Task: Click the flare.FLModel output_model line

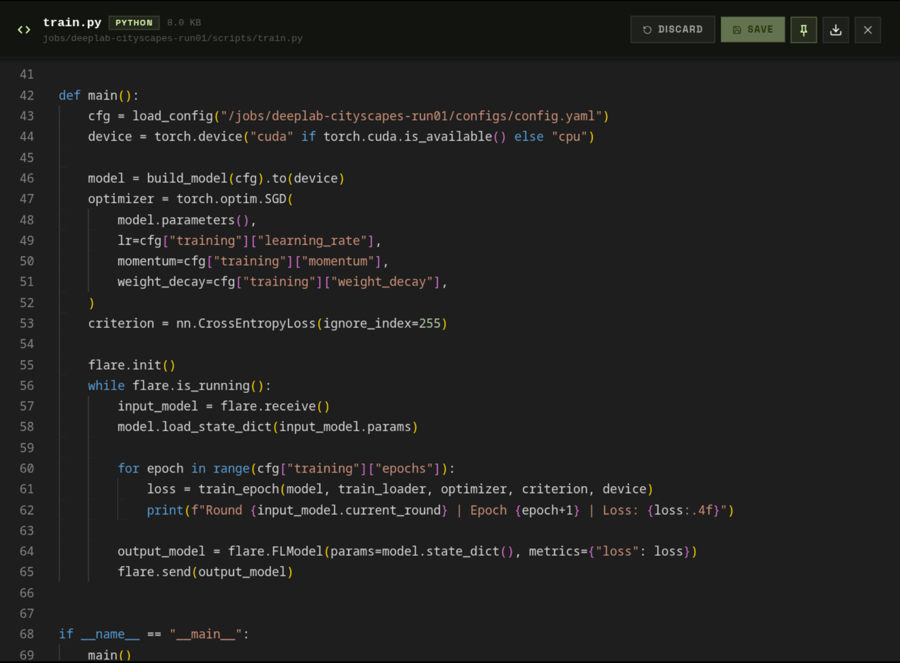Action: (x=407, y=552)
